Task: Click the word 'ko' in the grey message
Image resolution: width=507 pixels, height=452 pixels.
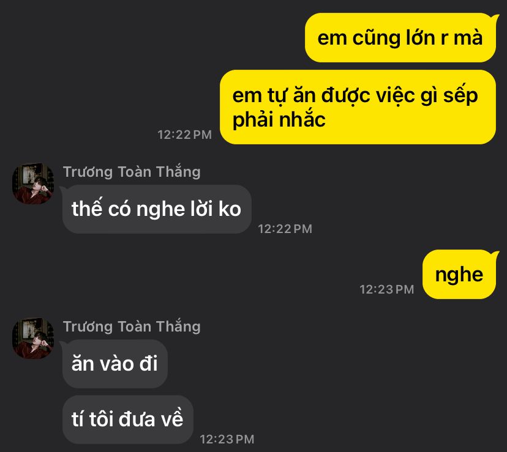Action: pyautogui.click(x=230, y=209)
